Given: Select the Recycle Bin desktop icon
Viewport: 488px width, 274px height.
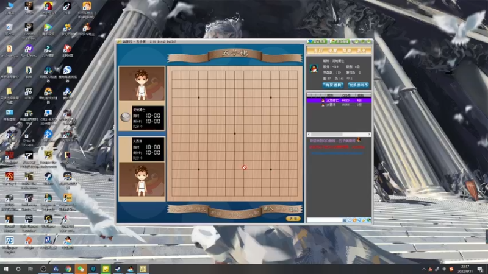Looking at the screenshot, I should (9, 29).
